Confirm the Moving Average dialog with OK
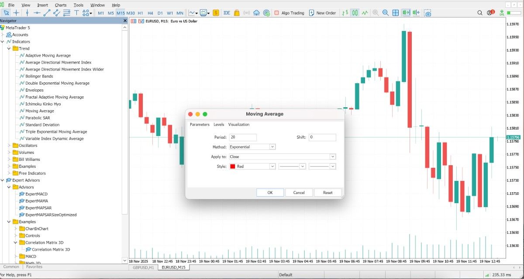Image resolution: width=524 pixels, height=279 pixels. click(x=270, y=192)
